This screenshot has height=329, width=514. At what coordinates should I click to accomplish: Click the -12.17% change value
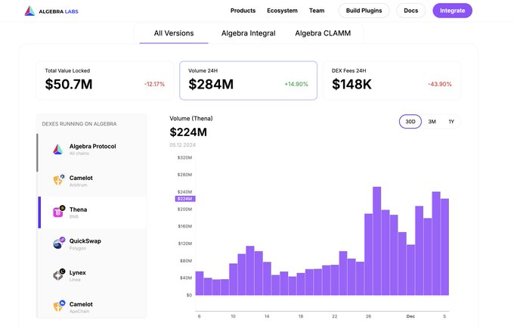tap(154, 84)
